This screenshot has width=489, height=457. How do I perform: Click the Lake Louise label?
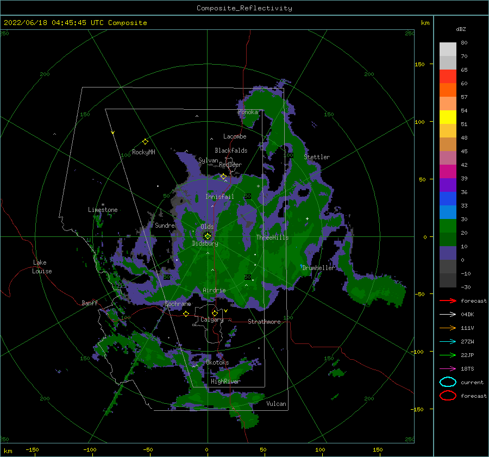42,267
